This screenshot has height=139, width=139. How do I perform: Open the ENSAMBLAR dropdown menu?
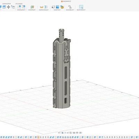70,10
